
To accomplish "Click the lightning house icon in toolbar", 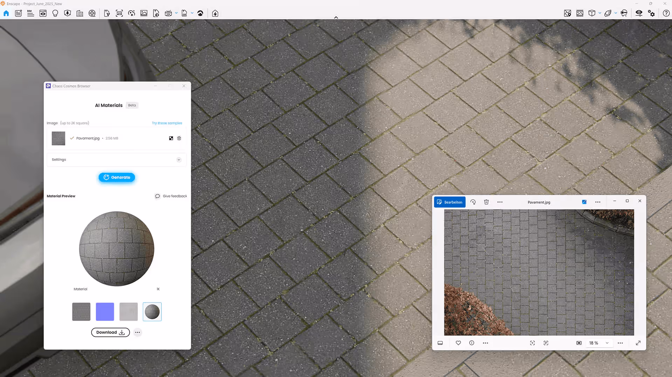I will (x=215, y=13).
